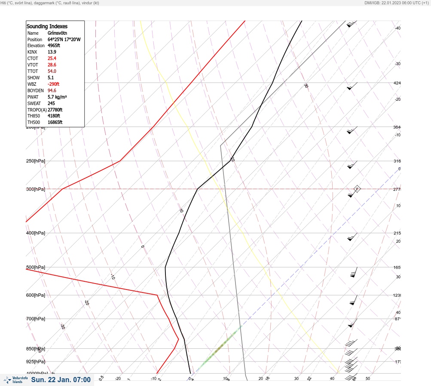Click the TTOT value '54.0'
This screenshot has width=431, height=386.
[x=52, y=71]
